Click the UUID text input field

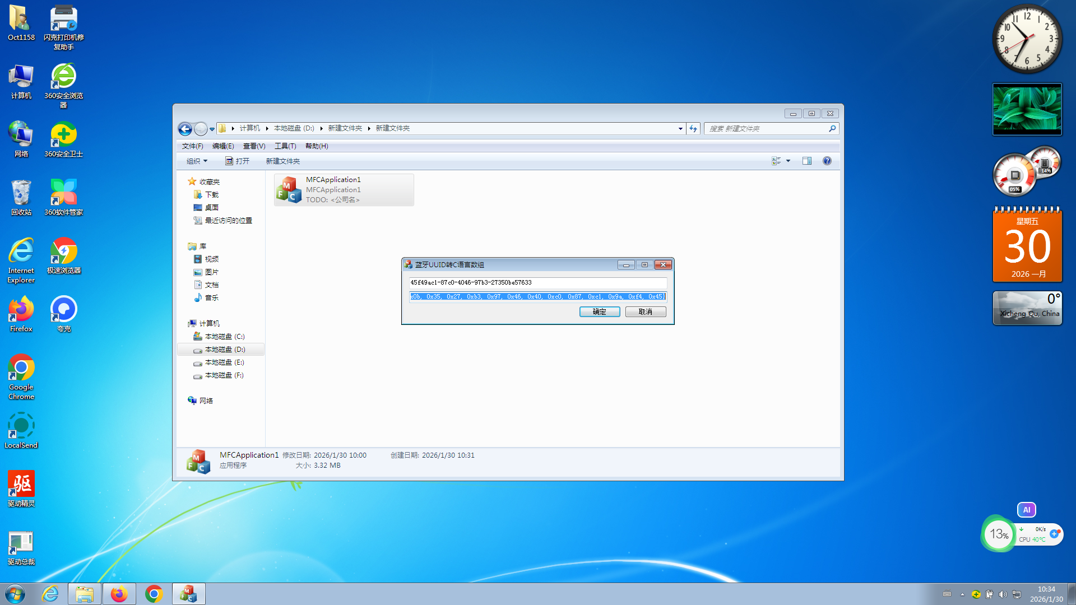coord(537,283)
